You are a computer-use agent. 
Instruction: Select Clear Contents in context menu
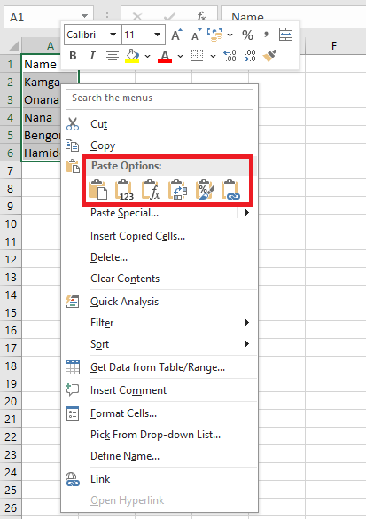[x=125, y=279]
